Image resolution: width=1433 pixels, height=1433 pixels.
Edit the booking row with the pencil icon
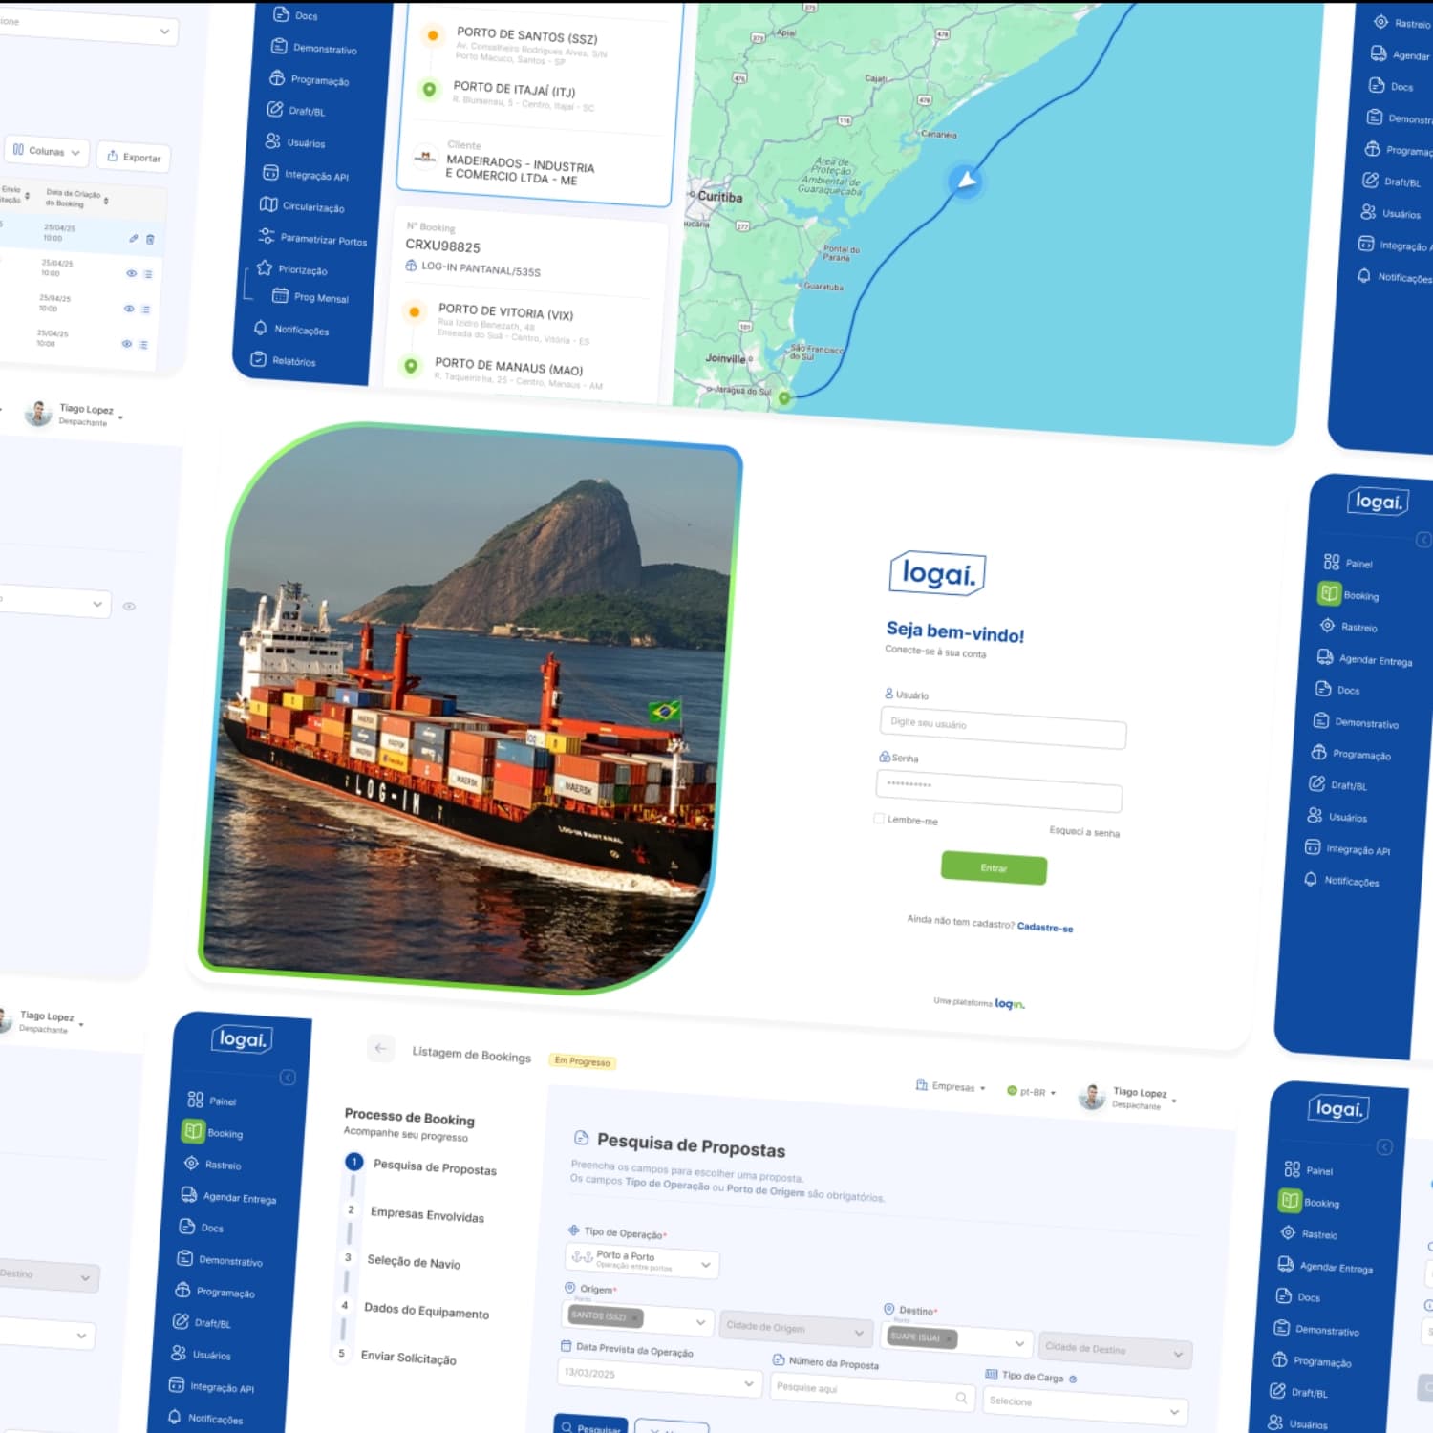(134, 238)
